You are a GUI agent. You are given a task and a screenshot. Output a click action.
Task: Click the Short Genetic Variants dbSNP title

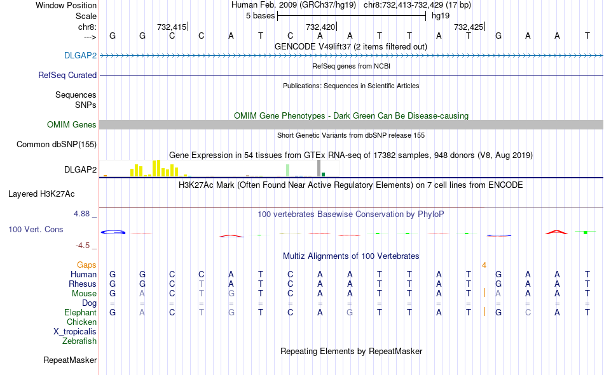click(x=351, y=135)
